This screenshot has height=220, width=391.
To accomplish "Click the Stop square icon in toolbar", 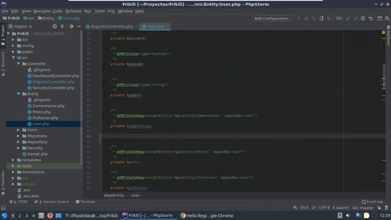I will pyautogui.click(x=329, y=18).
